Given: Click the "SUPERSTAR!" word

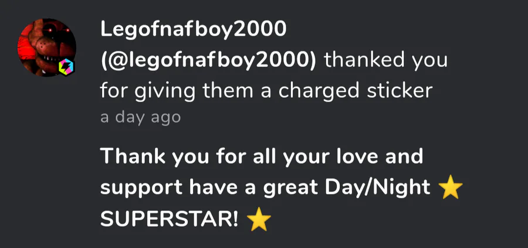Looking at the screenshot, I should (x=170, y=220).
